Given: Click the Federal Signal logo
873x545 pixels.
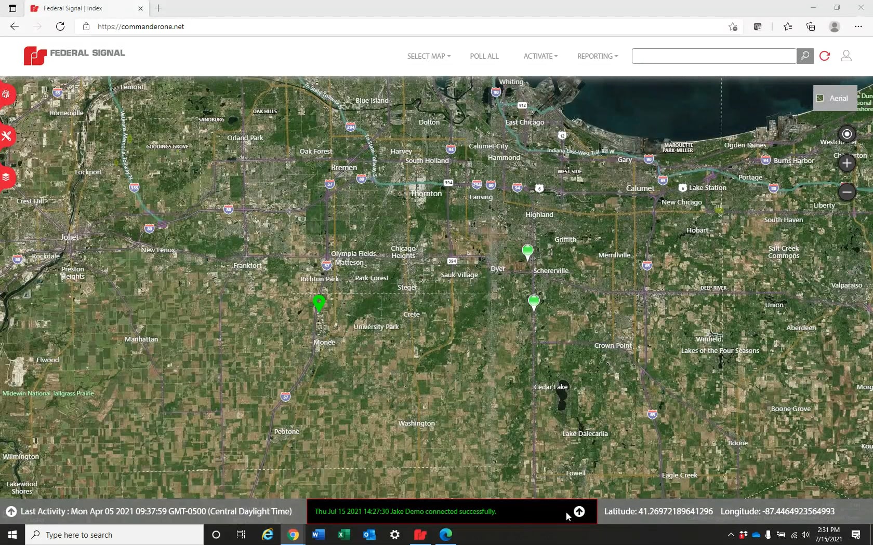Looking at the screenshot, I should click(73, 56).
